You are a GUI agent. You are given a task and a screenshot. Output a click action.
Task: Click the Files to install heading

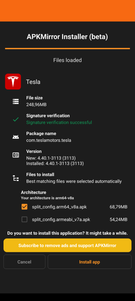(x=40, y=175)
